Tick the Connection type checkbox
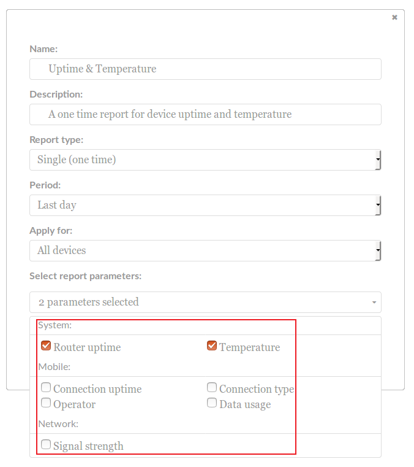Screen dimensions: 414x467 click(212, 388)
